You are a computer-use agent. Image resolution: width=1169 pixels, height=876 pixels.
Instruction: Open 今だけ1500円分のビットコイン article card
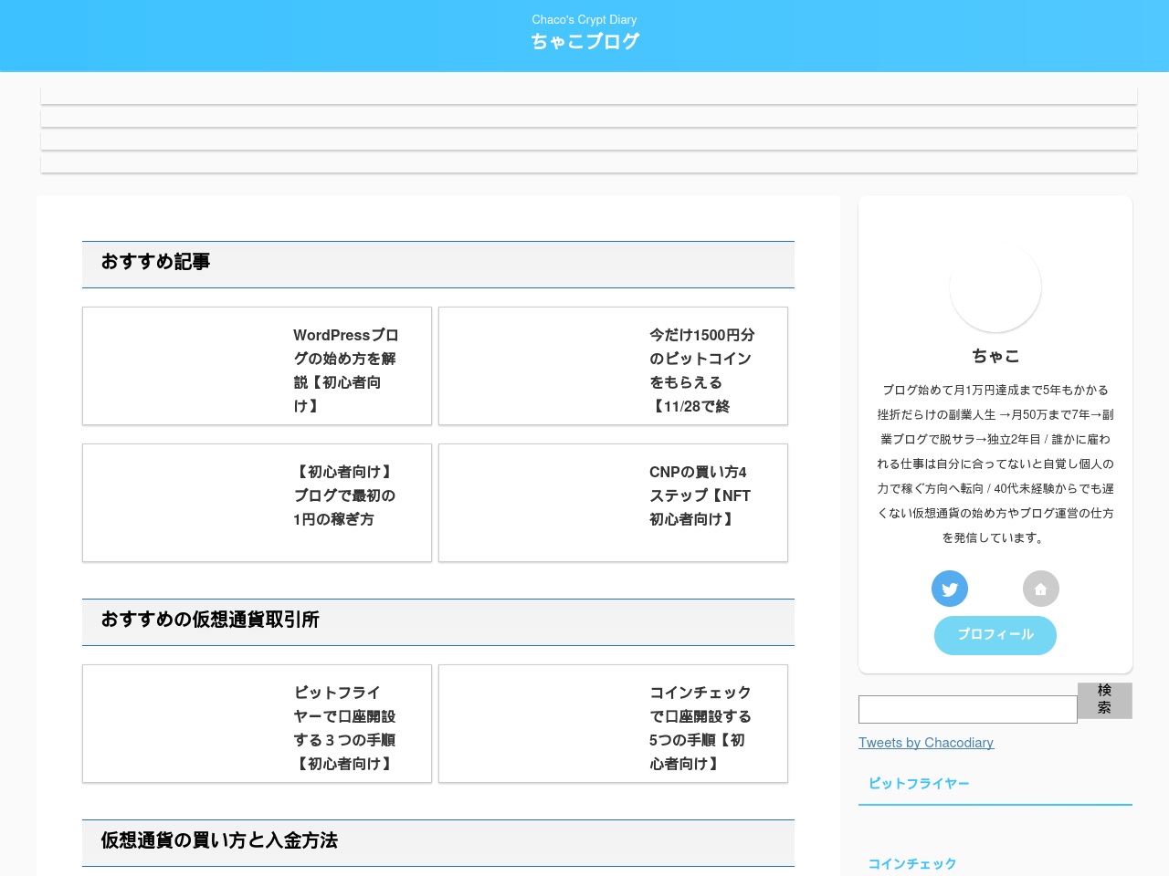click(613, 366)
